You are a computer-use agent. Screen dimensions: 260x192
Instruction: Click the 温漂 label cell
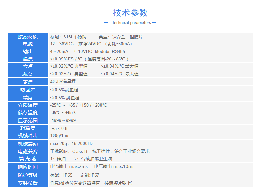point(28,59)
